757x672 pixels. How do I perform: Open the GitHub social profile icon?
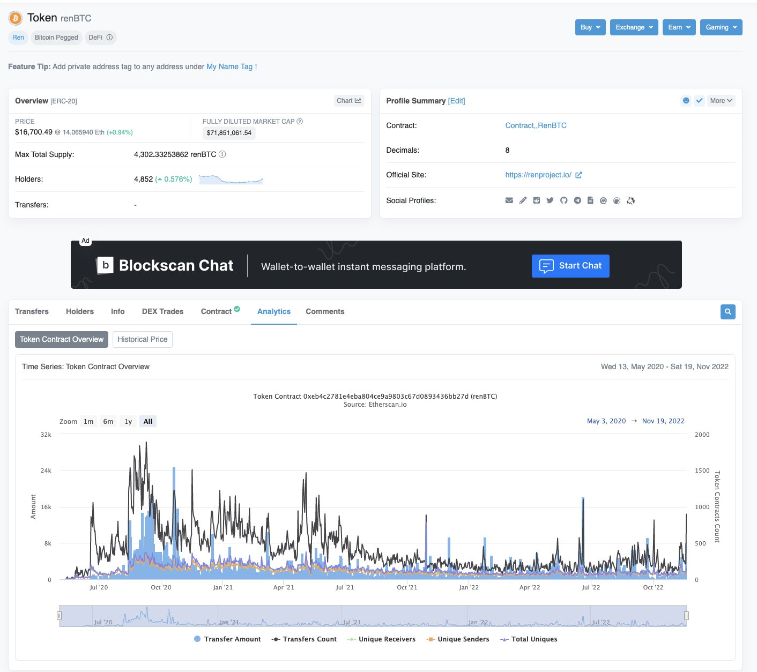[x=563, y=200]
